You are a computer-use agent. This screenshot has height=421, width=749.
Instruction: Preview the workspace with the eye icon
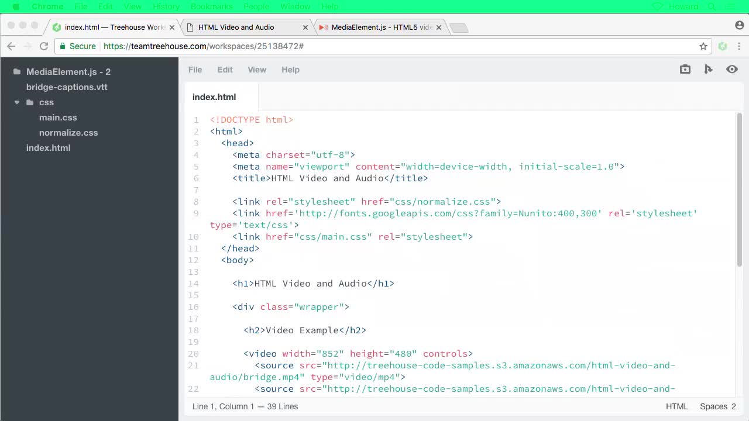[x=731, y=69]
